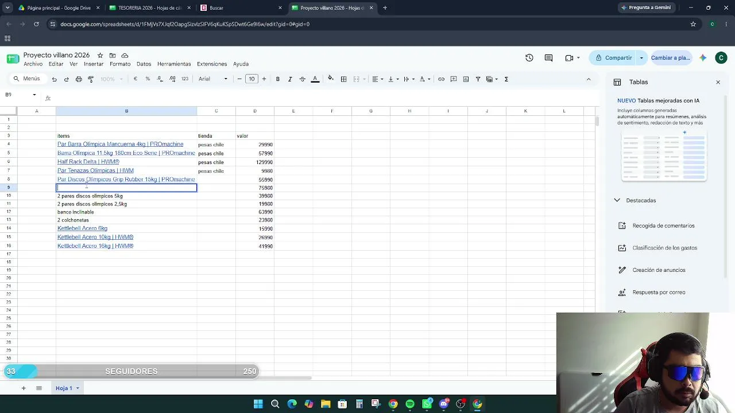Open text rotation dropdown
This screenshot has width=735, height=413.
pos(425,79)
